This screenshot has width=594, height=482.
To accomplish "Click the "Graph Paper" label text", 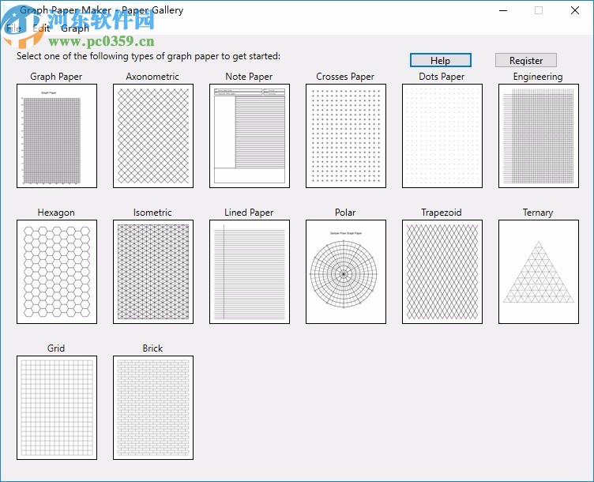I will [x=56, y=77].
